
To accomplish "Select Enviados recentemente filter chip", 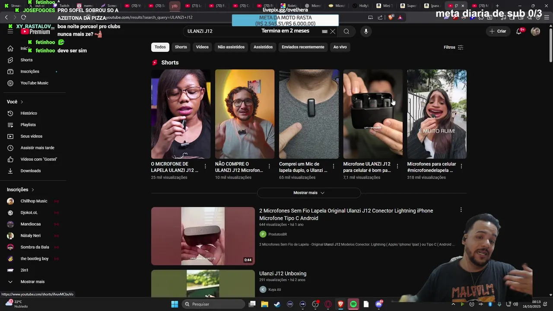I will coord(303,47).
